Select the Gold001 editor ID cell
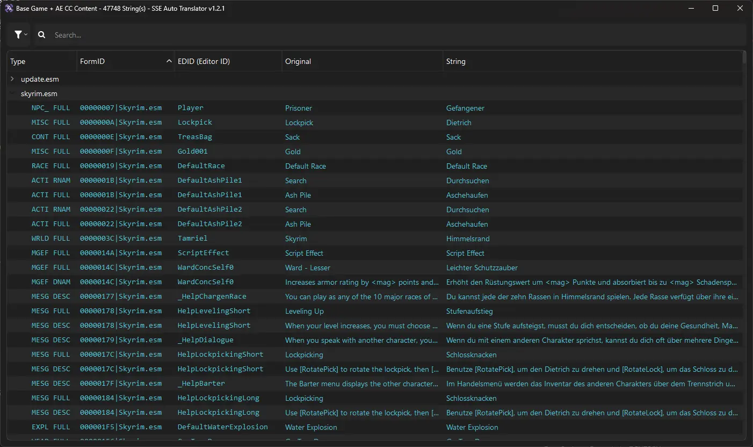This screenshot has width=753, height=447. tap(193, 152)
